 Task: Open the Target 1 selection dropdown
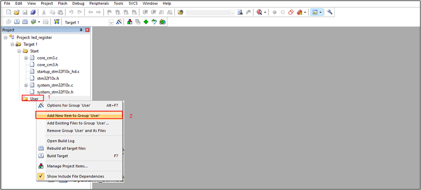(x=111, y=23)
